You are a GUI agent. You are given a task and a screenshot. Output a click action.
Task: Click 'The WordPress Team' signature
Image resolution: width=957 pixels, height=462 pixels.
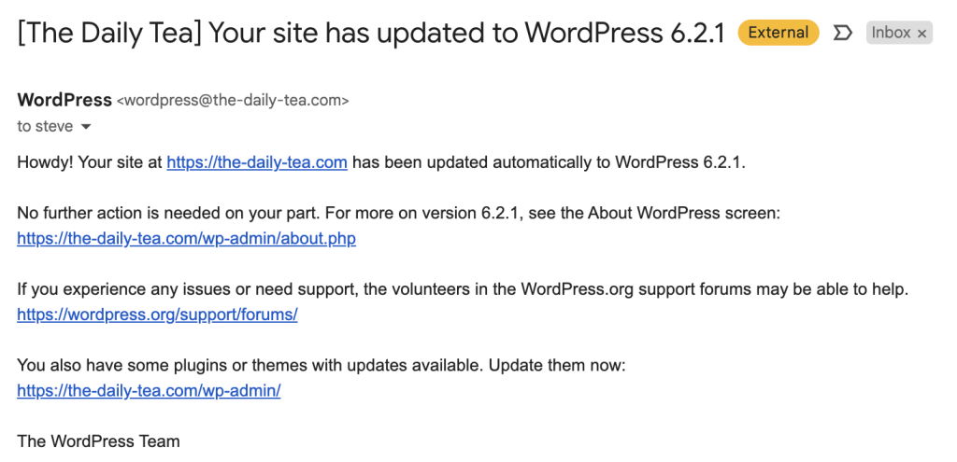(x=98, y=441)
